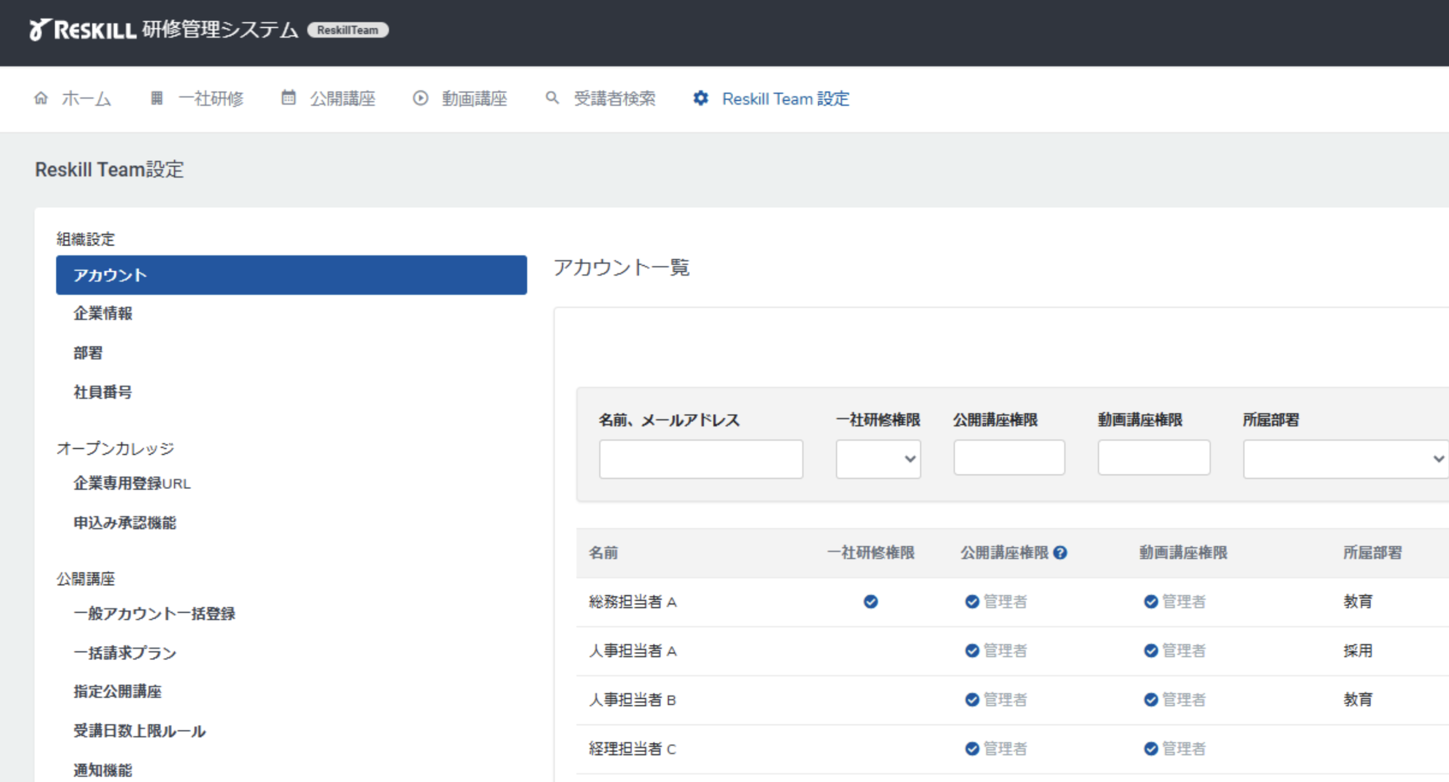Click the 所属部署 table column header
Viewport: 1449px width, 782px height.
1373,553
